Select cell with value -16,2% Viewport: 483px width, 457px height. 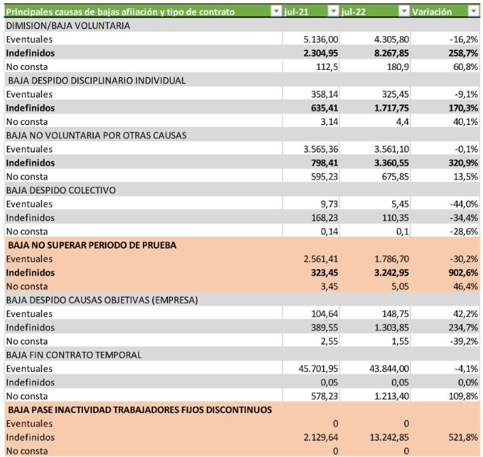[445, 39]
